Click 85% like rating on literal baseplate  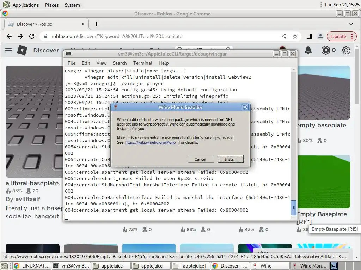tap(14, 191)
